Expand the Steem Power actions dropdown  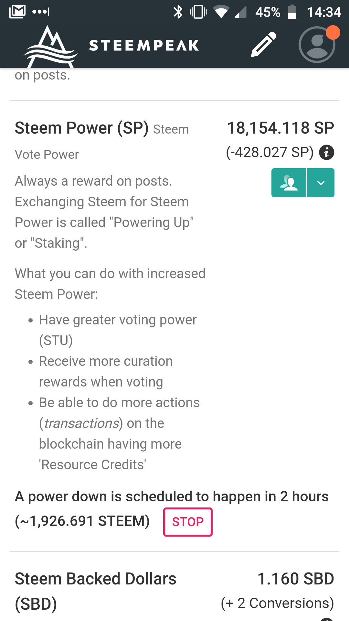pos(321,183)
